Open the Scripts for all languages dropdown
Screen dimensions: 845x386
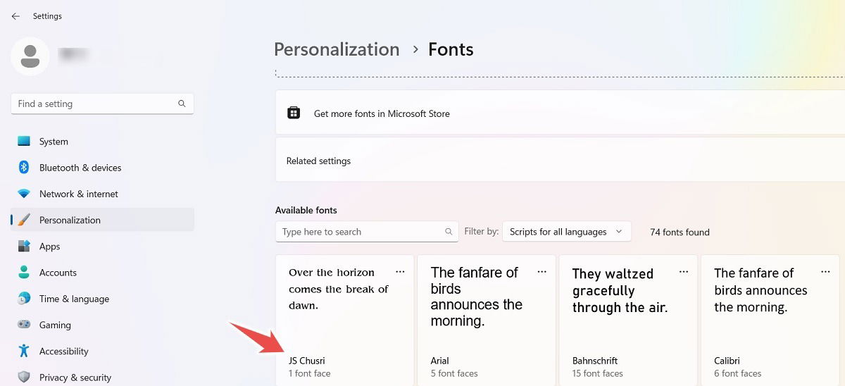point(567,232)
